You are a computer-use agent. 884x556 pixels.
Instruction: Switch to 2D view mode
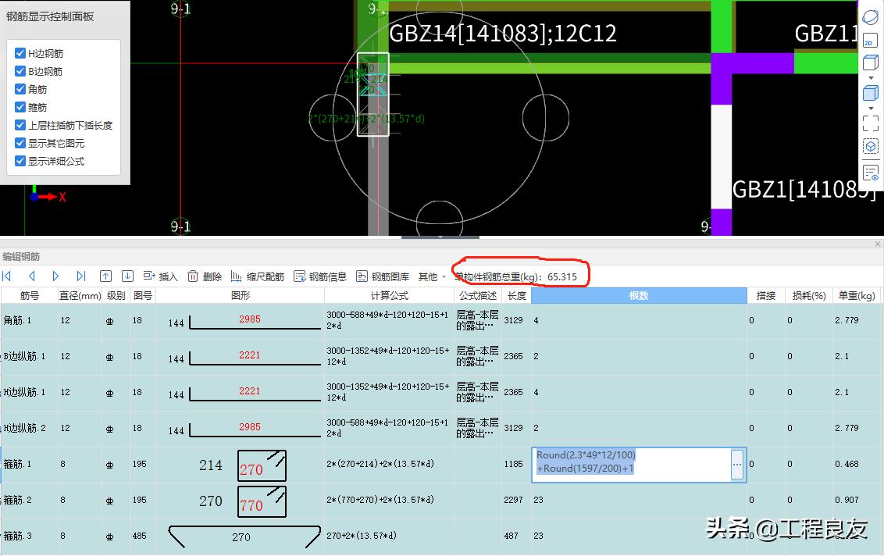click(x=871, y=40)
